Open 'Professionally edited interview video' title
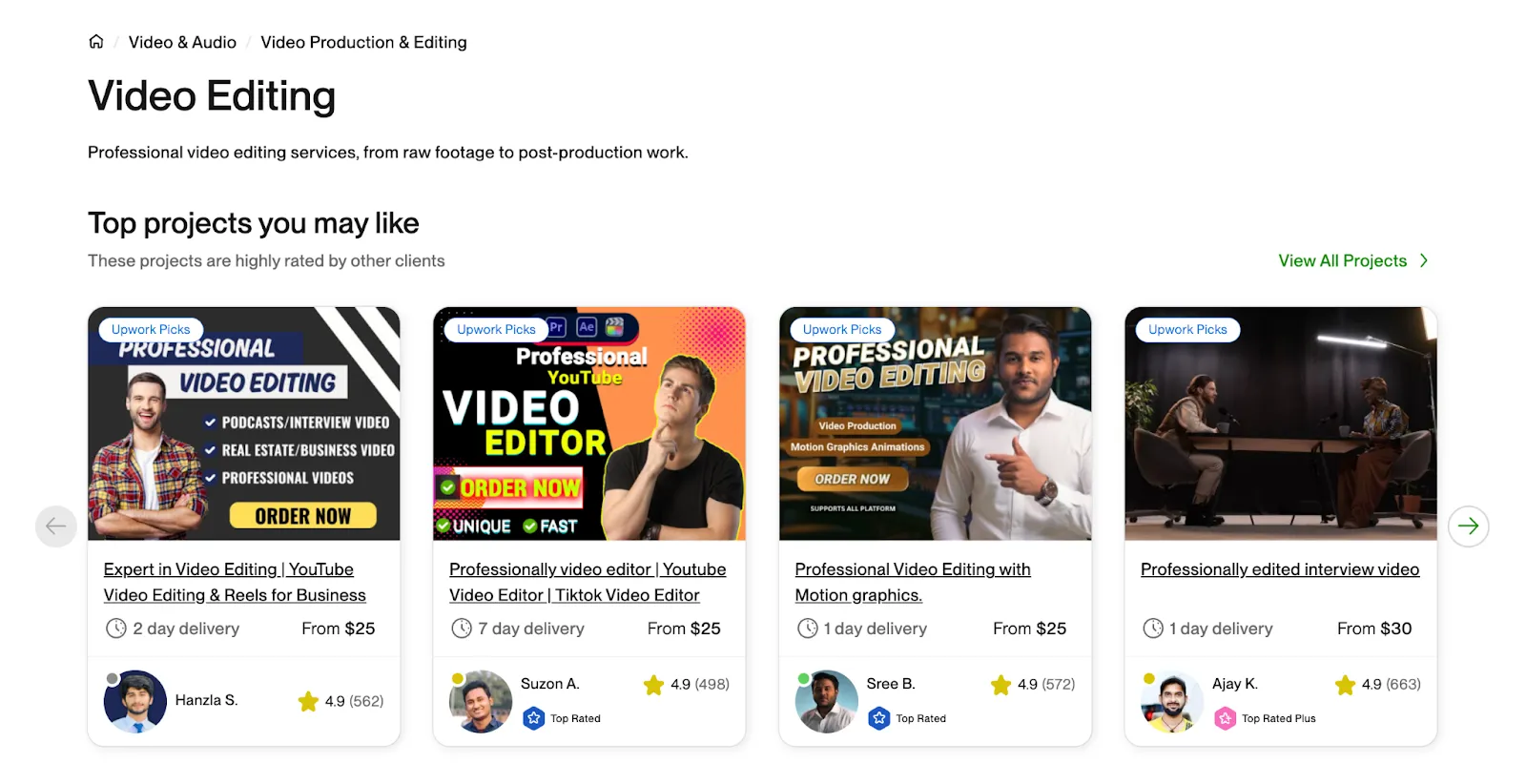 [x=1280, y=569]
